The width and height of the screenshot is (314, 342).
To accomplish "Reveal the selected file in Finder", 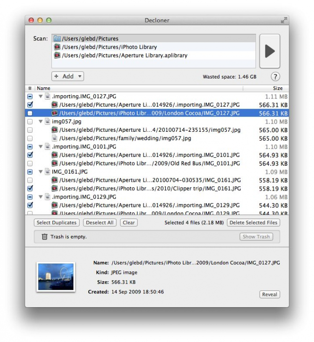I will [x=270, y=295].
